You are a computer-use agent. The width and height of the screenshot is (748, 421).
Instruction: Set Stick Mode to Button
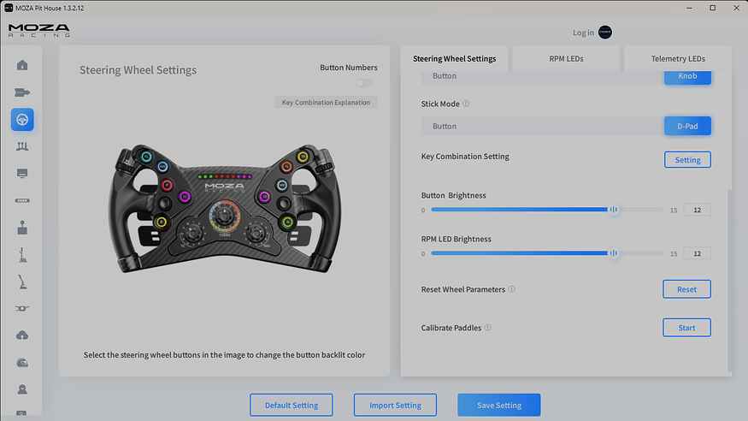pyautogui.click(x=542, y=126)
